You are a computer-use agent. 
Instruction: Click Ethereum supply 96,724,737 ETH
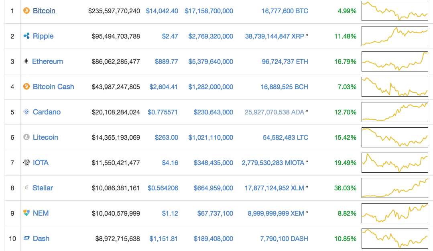pyautogui.click(x=285, y=61)
